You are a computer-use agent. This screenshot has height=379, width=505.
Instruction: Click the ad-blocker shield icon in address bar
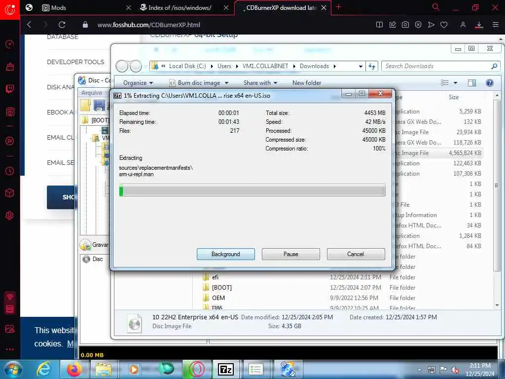point(418,25)
